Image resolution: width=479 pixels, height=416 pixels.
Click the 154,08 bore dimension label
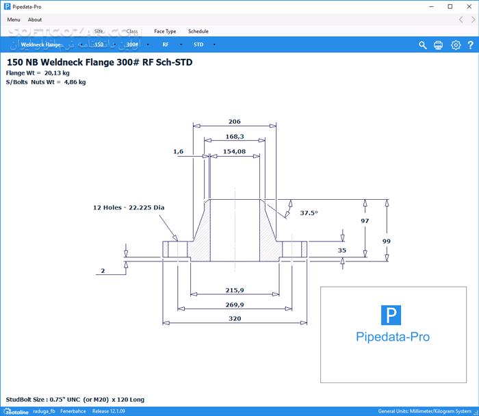pos(234,151)
